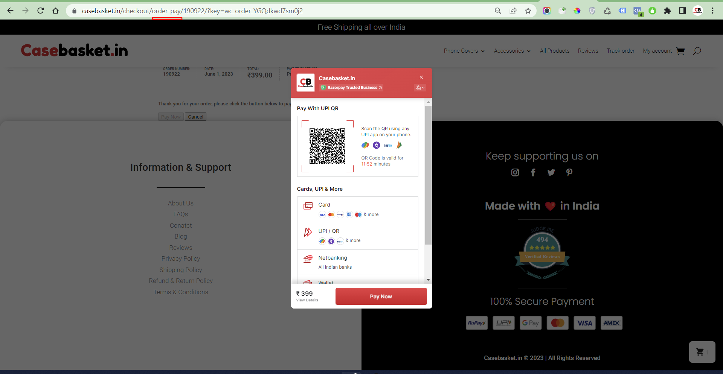The image size is (723, 374).
Task: Open Refund & Return Policy link
Action: (x=181, y=281)
